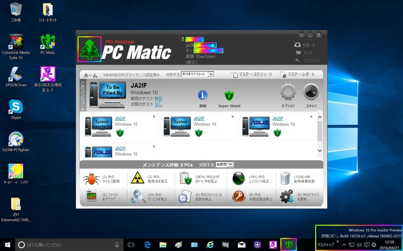Viewport: 403px width, 251px height.
Task: Click the ストア shopping cart icon
Action: 298,53
